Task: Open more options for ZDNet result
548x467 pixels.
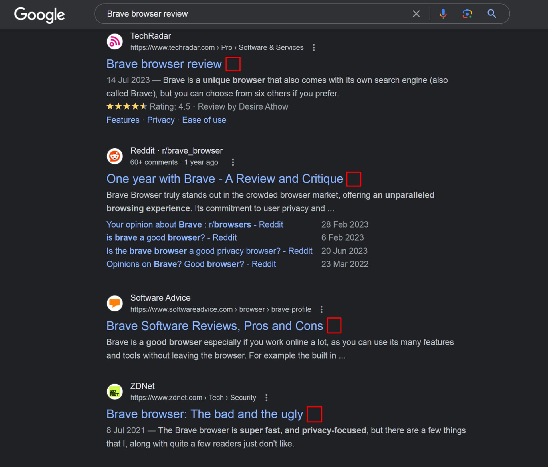Action: click(x=266, y=398)
